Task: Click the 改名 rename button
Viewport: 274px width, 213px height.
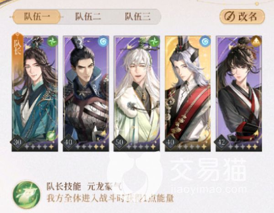Action: pos(242,17)
